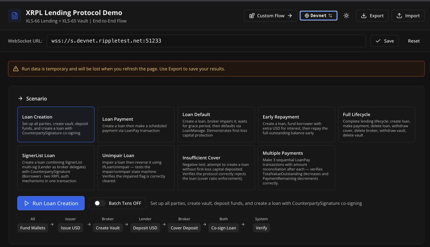Click the download icon on Export button
This screenshot has height=247, width=430.
(x=364, y=16)
